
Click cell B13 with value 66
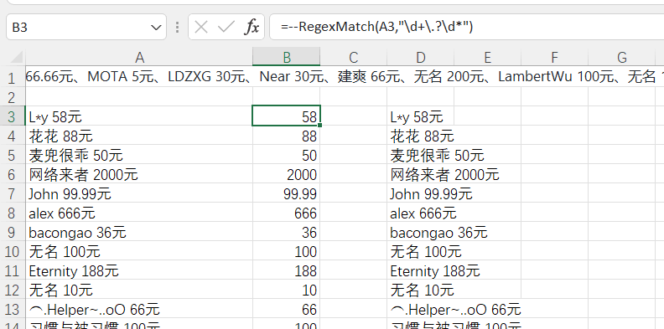click(x=286, y=309)
